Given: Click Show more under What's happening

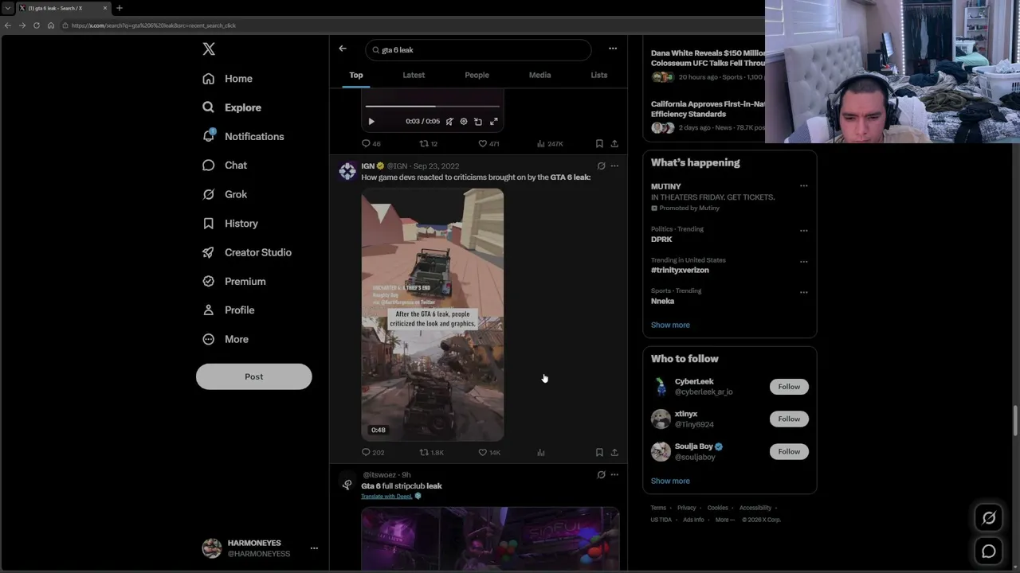Looking at the screenshot, I should pos(670,325).
